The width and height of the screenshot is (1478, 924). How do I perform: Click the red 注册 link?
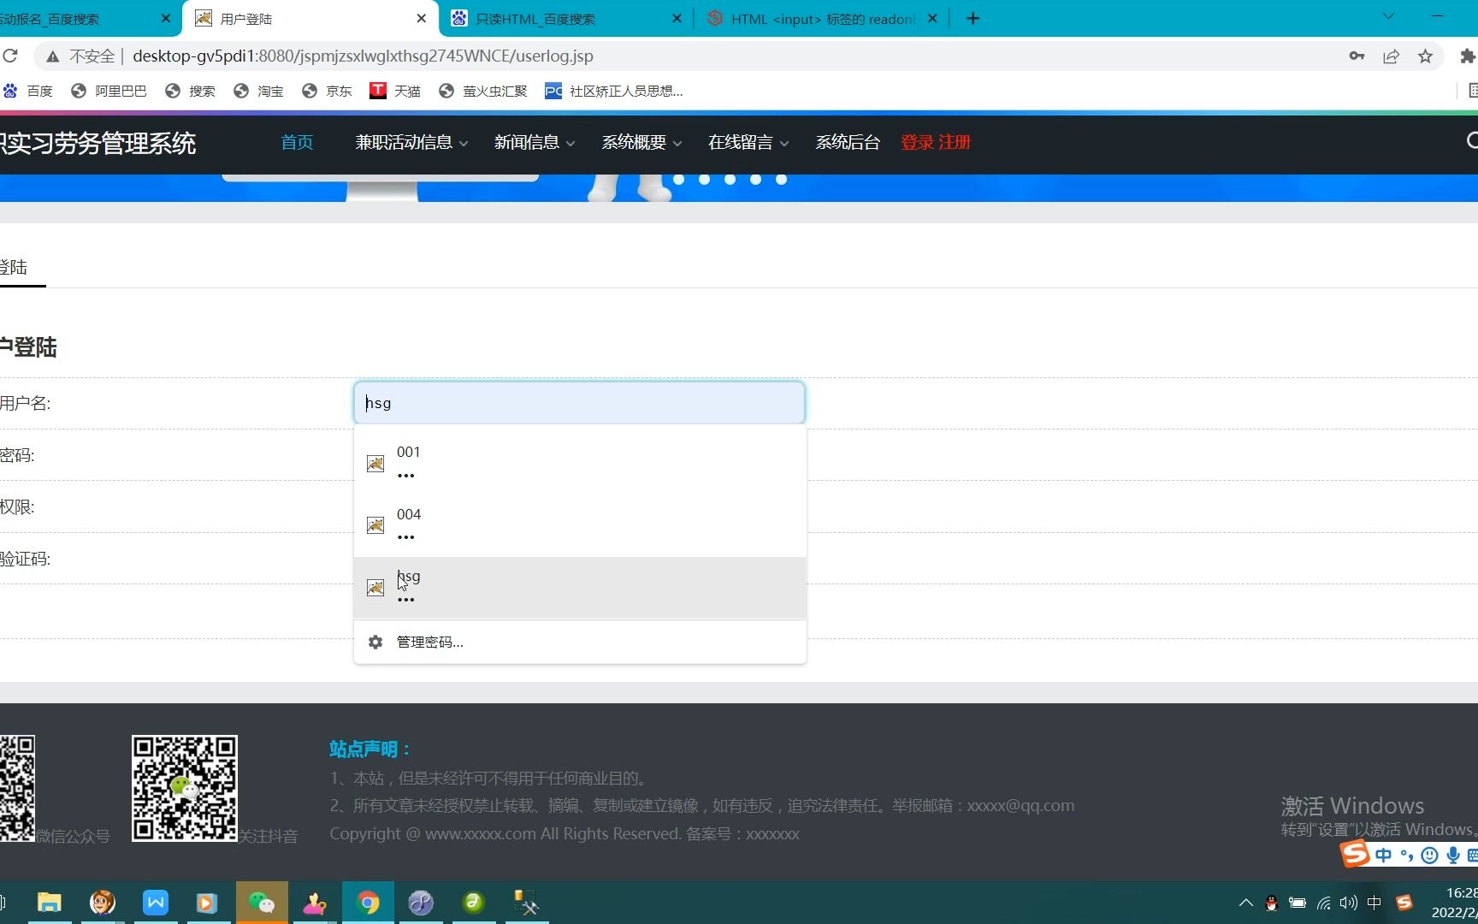955,142
